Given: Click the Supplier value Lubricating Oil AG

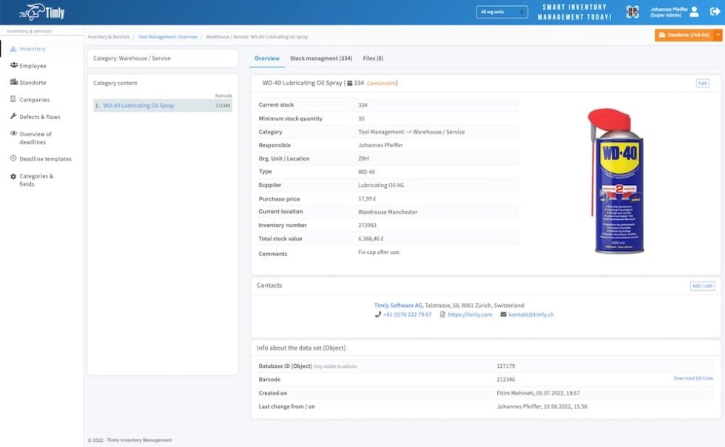Looking at the screenshot, I should pyautogui.click(x=381, y=185).
